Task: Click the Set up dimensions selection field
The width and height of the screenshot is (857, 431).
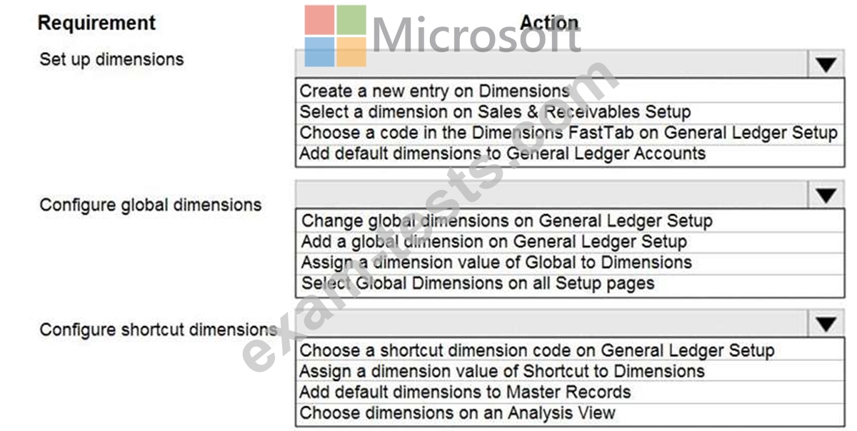Action: tap(552, 64)
